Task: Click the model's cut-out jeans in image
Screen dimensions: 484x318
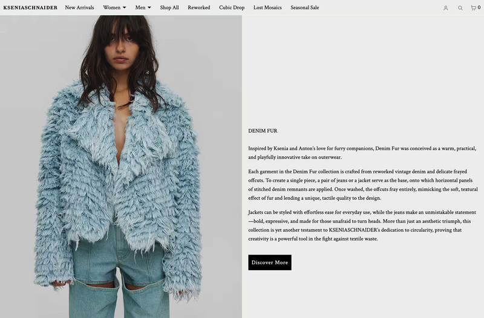Action: pos(119,278)
